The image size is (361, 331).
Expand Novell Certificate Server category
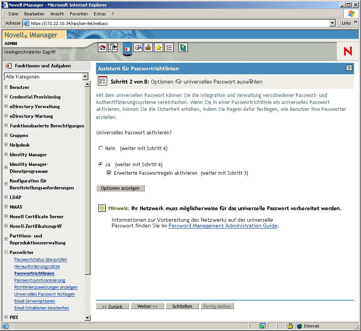pyautogui.click(x=6, y=216)
